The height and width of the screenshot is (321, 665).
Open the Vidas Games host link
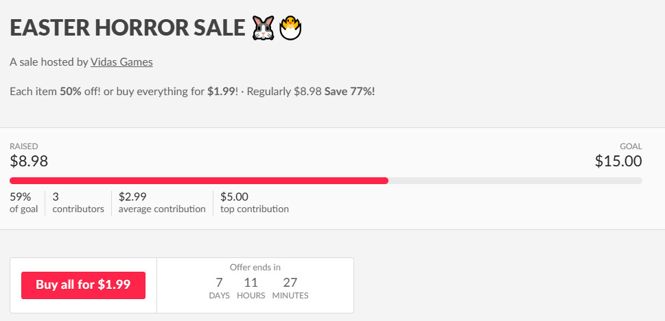(x=121, y=62)
